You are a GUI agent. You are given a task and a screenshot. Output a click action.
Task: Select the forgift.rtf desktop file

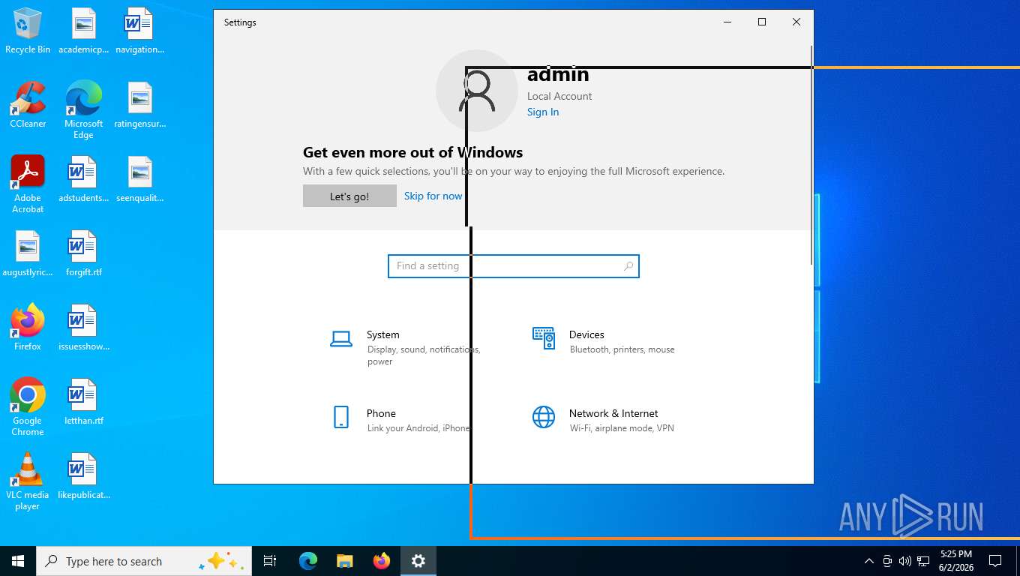83,253
